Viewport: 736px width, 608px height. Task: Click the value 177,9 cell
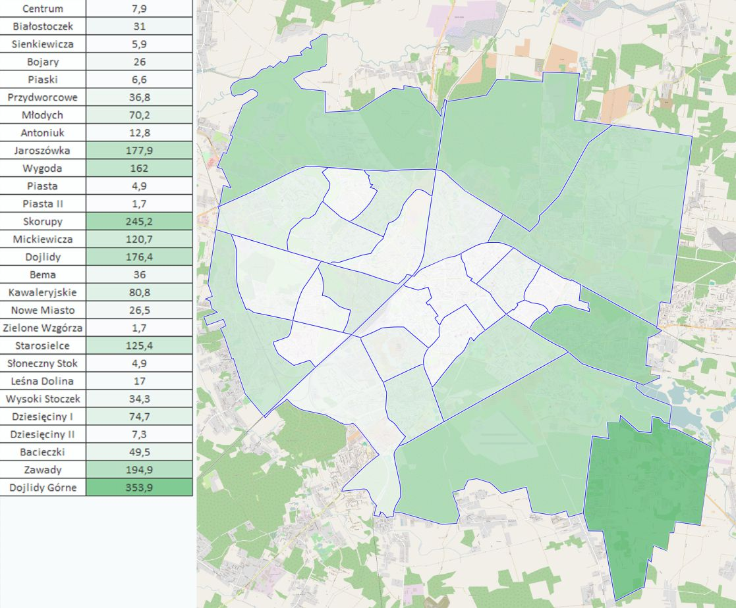140,151
